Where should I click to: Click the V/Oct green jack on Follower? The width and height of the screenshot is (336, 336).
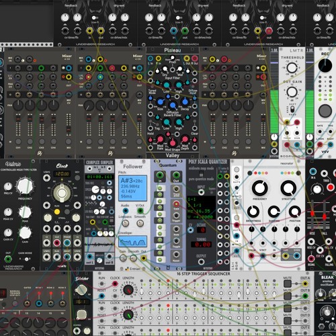(x=140, y=211)
